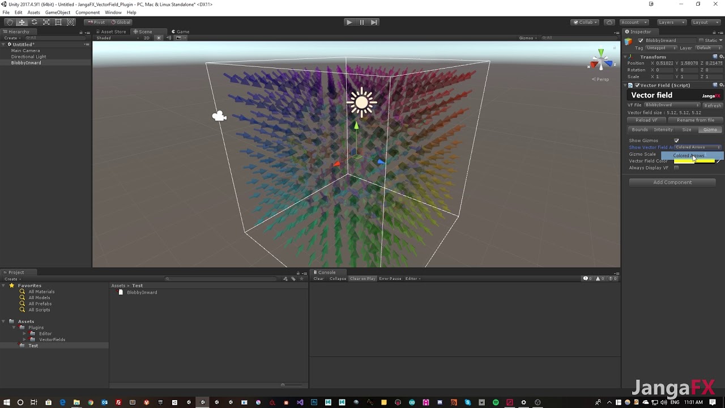Open the GameObject menu

pyautogui.click(x=58, y=12)
